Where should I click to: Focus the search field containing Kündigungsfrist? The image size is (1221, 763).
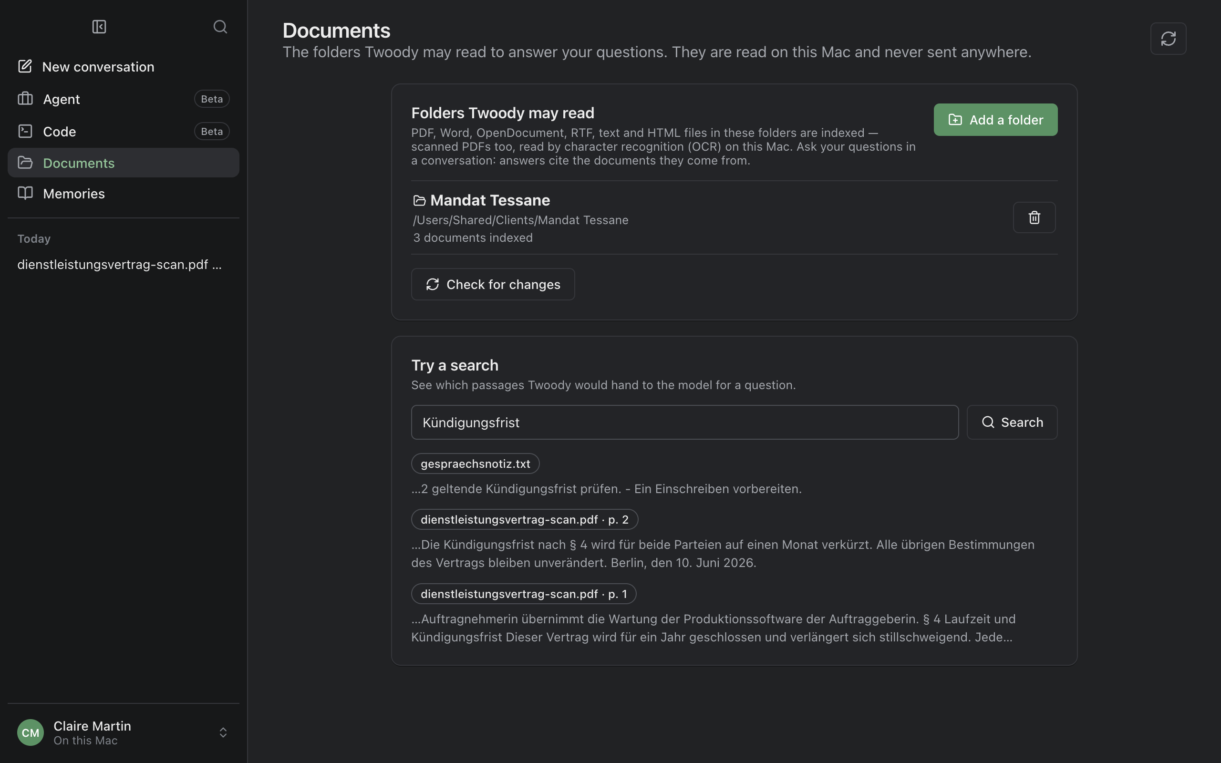point(685,423)
